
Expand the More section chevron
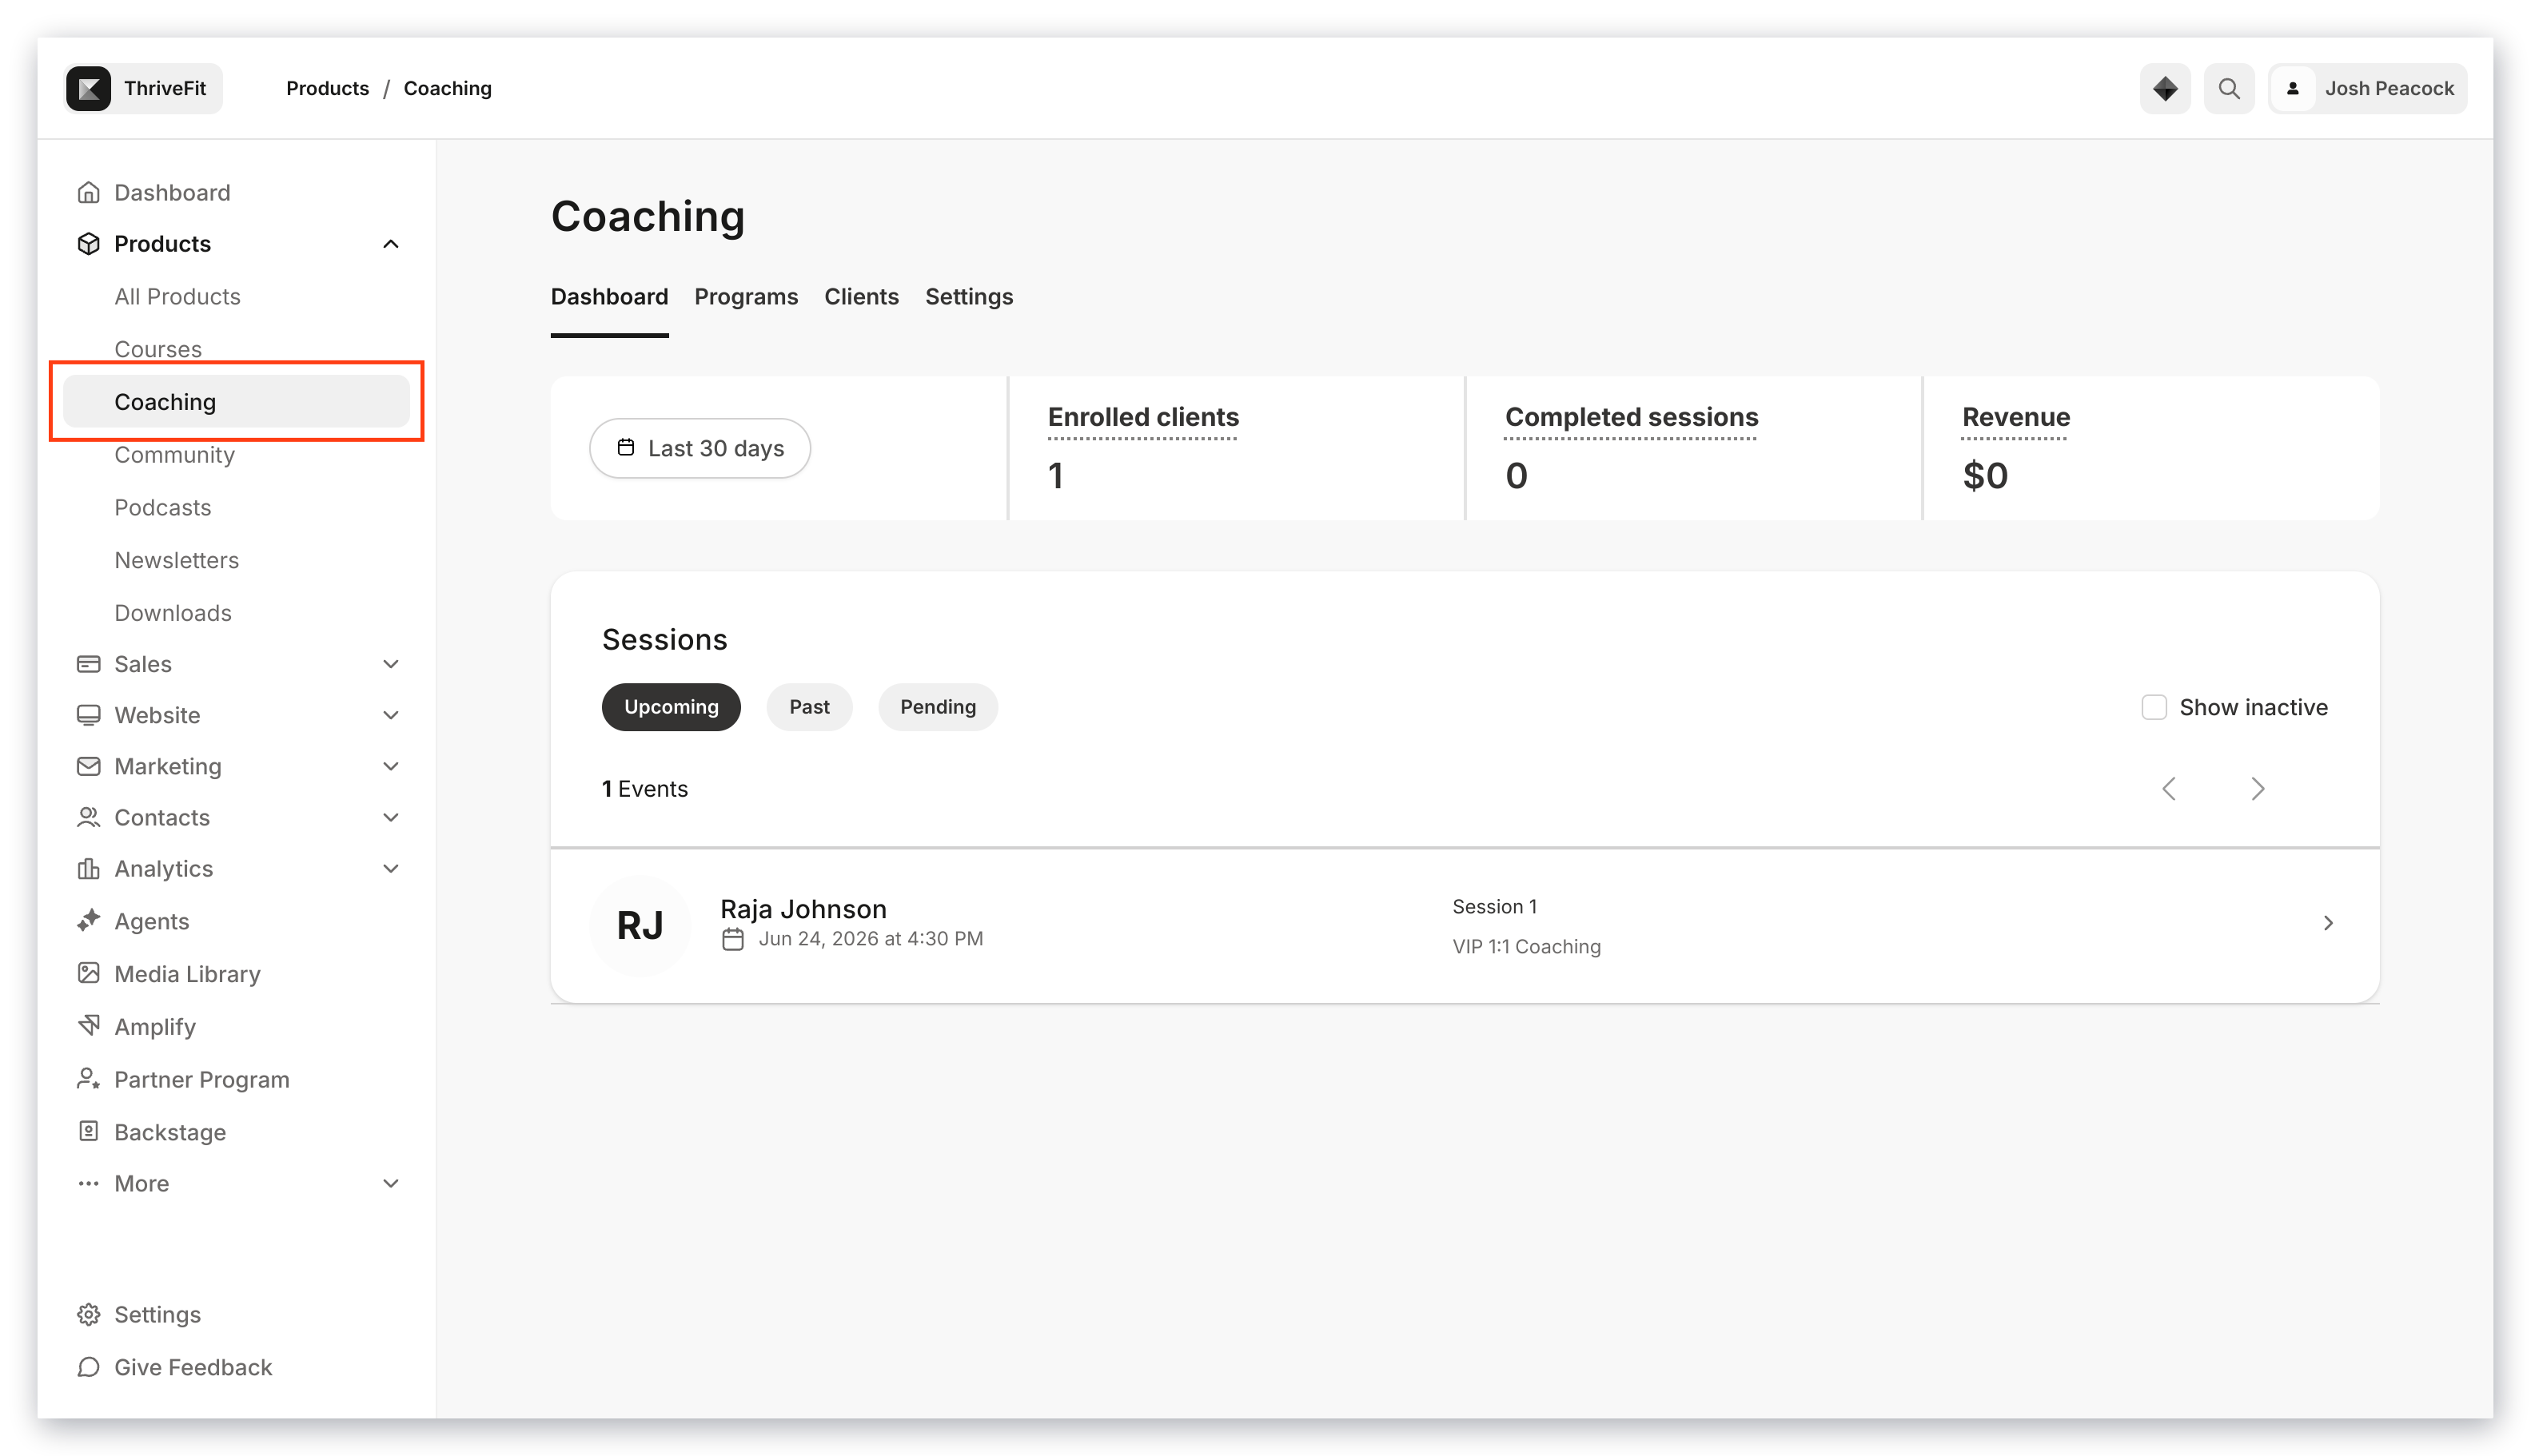(391, 1183)
